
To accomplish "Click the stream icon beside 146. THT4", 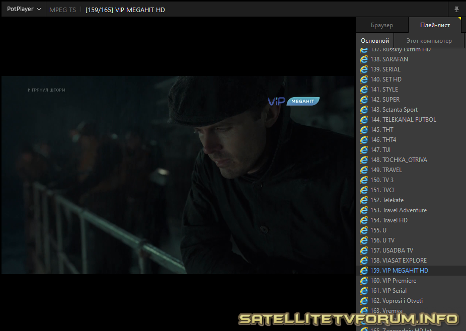I will (x=364, y=140).
